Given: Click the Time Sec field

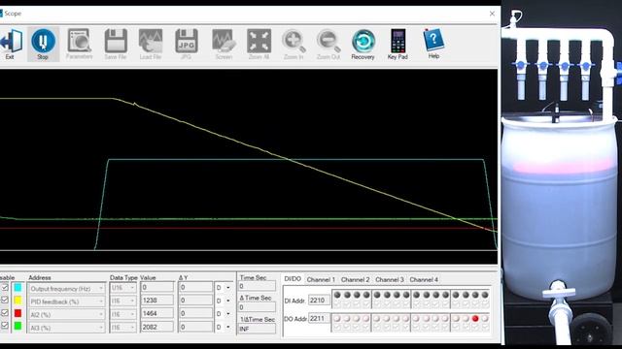Looking at the screenshot, I should point(257,286).
